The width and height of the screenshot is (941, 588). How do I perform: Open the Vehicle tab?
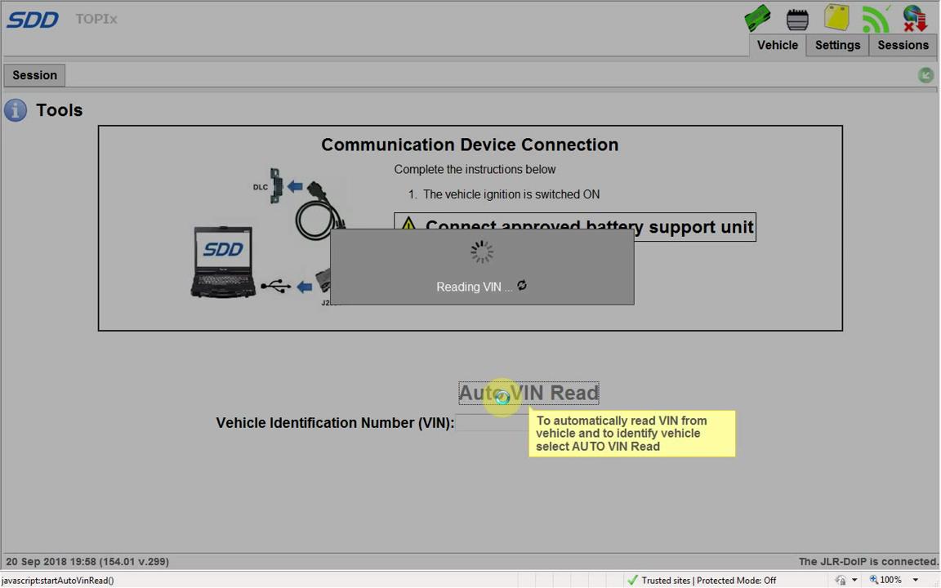click(777, 45)
